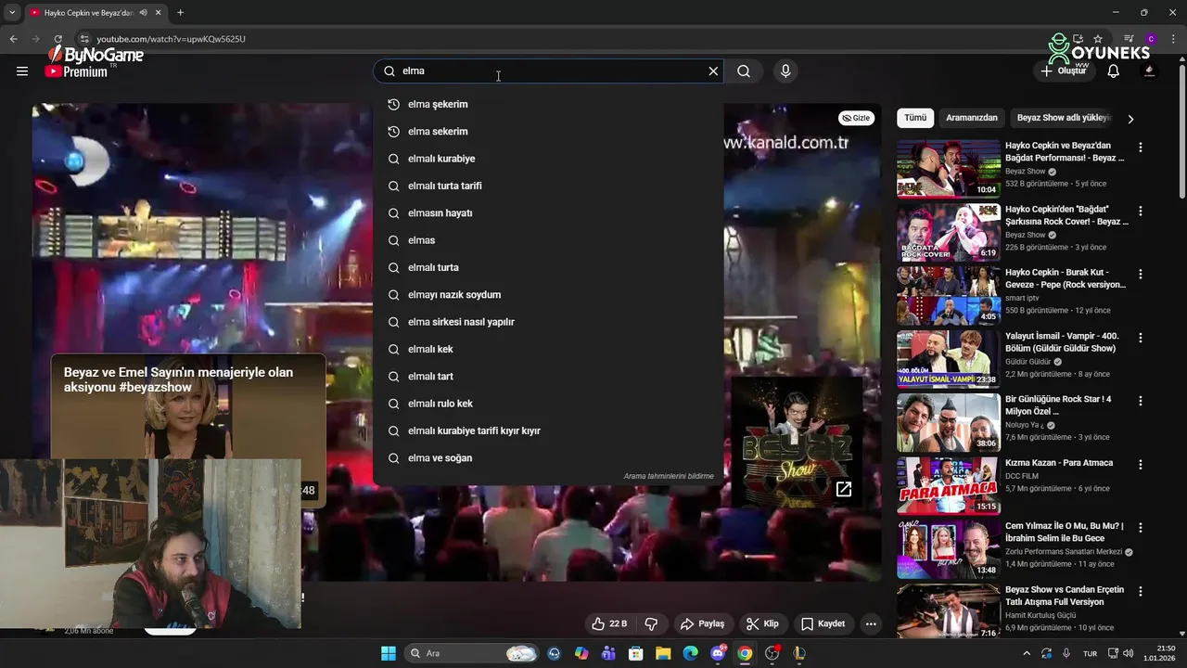The width and height of the screenshot is (1187, 668).
Task: Pick suggestion elmalı kurabiye tarifi kıyır kıyır
Action: [548, 430]
